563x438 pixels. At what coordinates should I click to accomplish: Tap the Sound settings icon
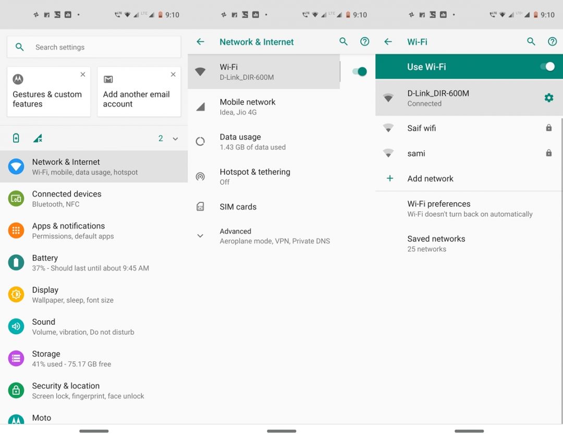point(16,326)
